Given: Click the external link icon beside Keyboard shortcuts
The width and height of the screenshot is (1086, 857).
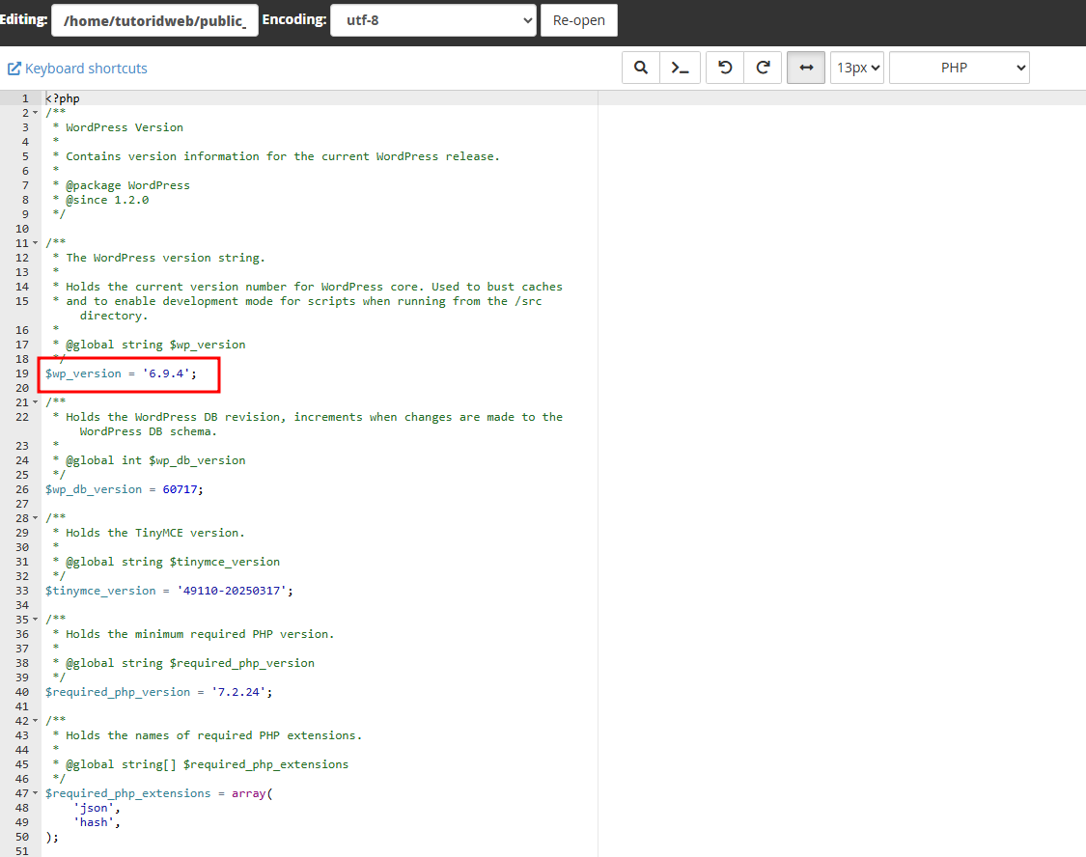Looking at the screenshot, I should tap(14, 69).
